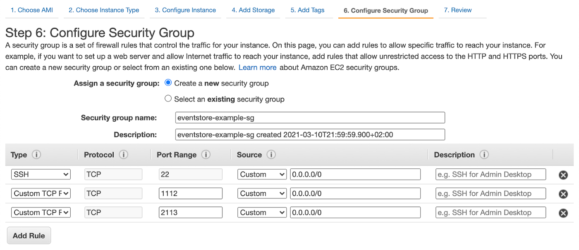Add description for SSH rule

(x=491, y=174)
